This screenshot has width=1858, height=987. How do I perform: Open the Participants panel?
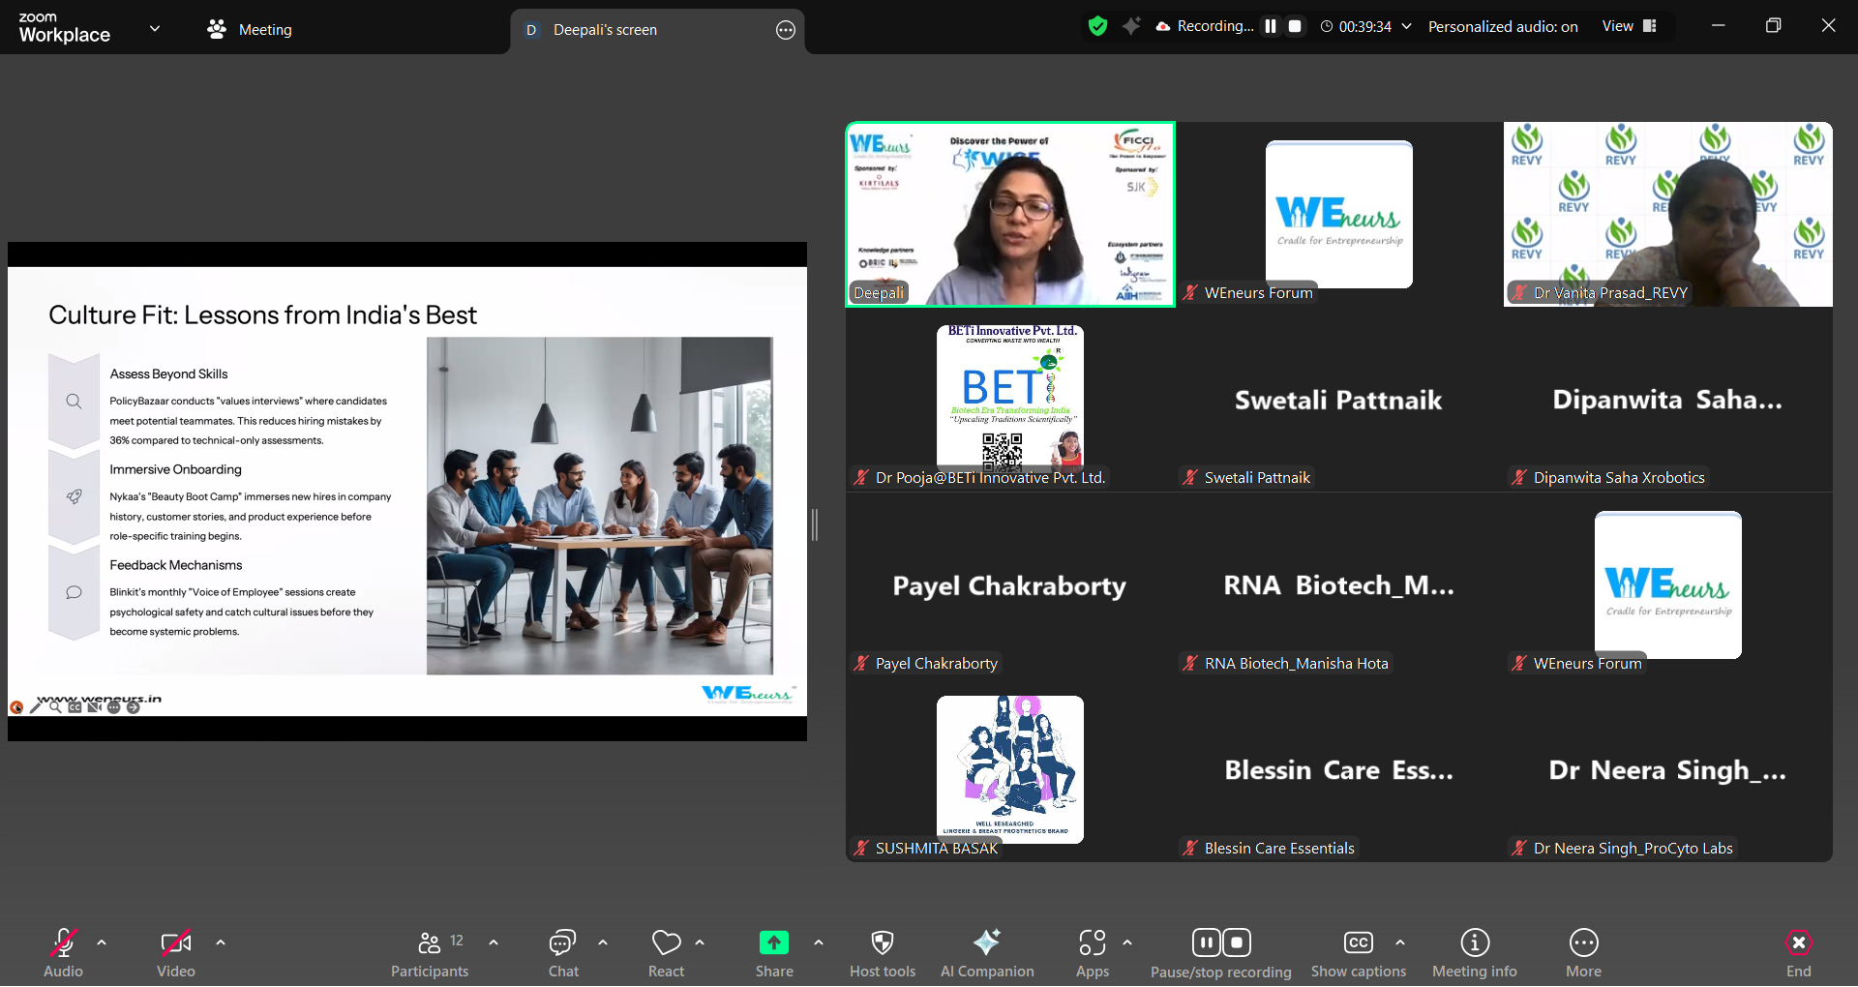[430, 953]
